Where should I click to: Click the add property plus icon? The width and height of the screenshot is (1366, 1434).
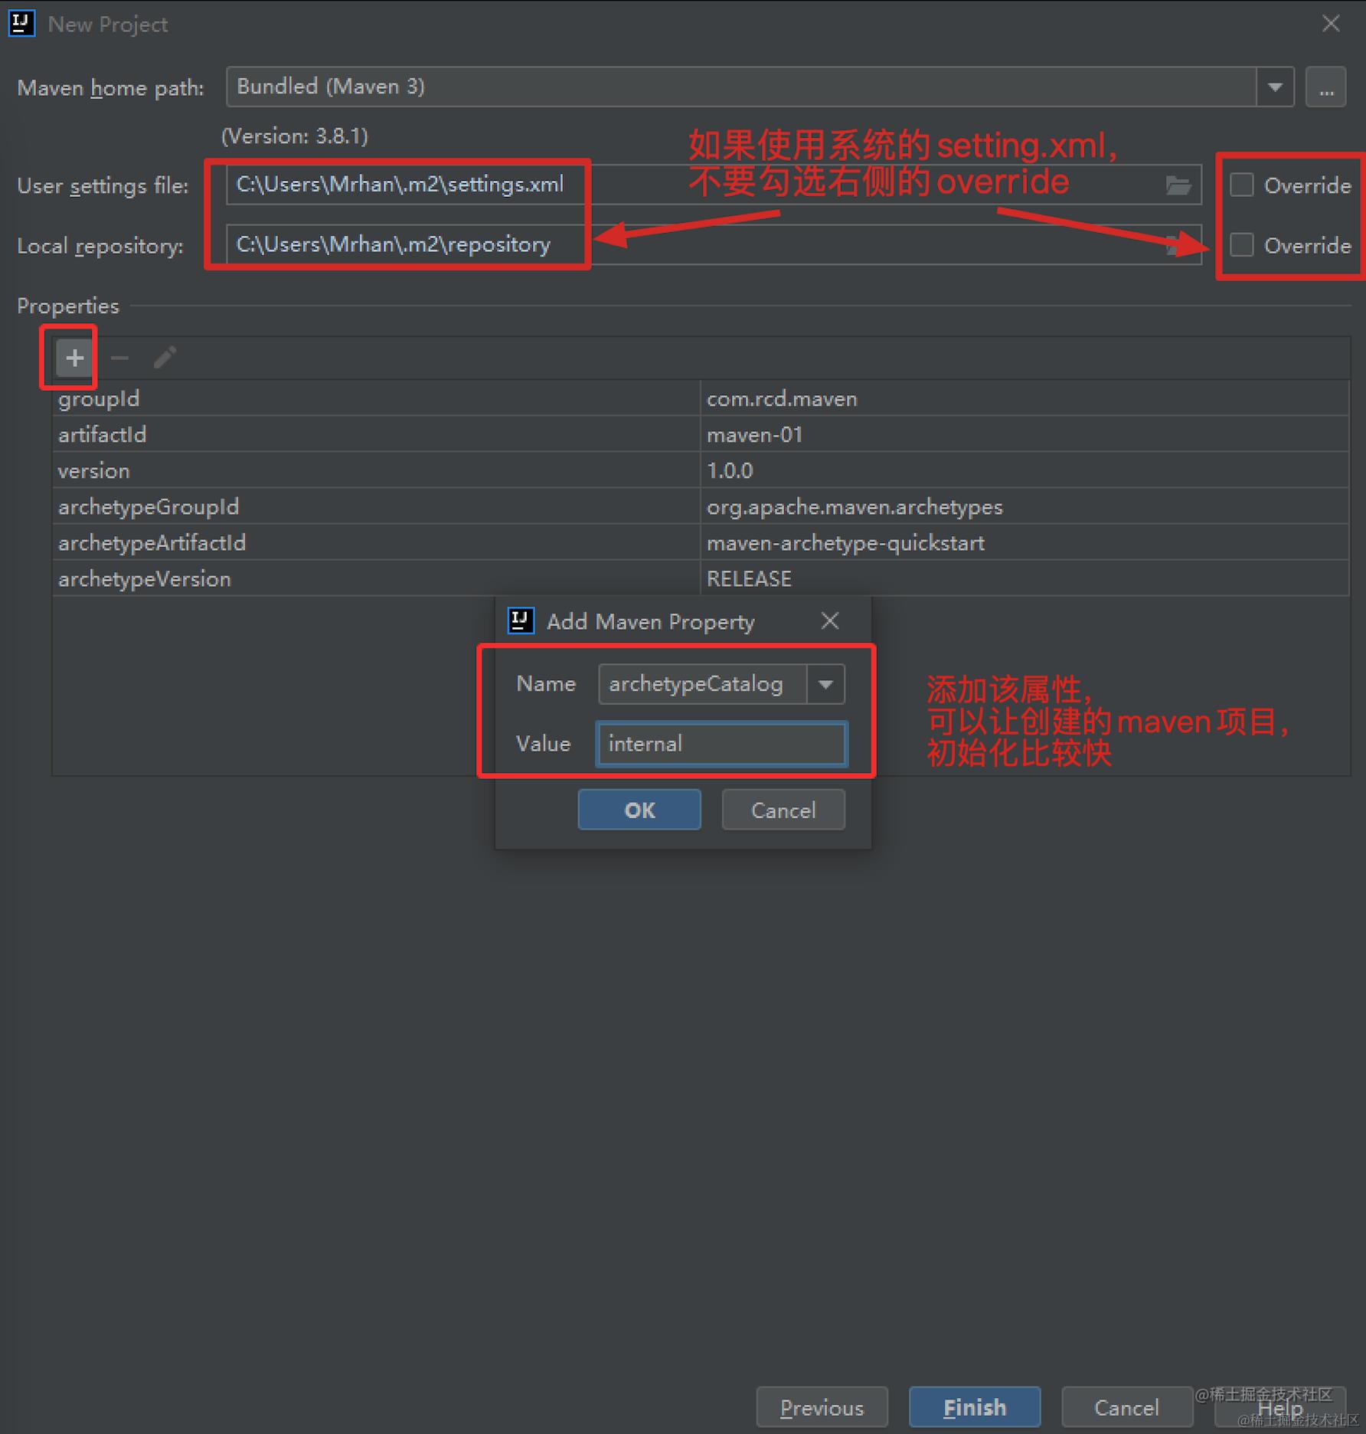click(74, 358)
